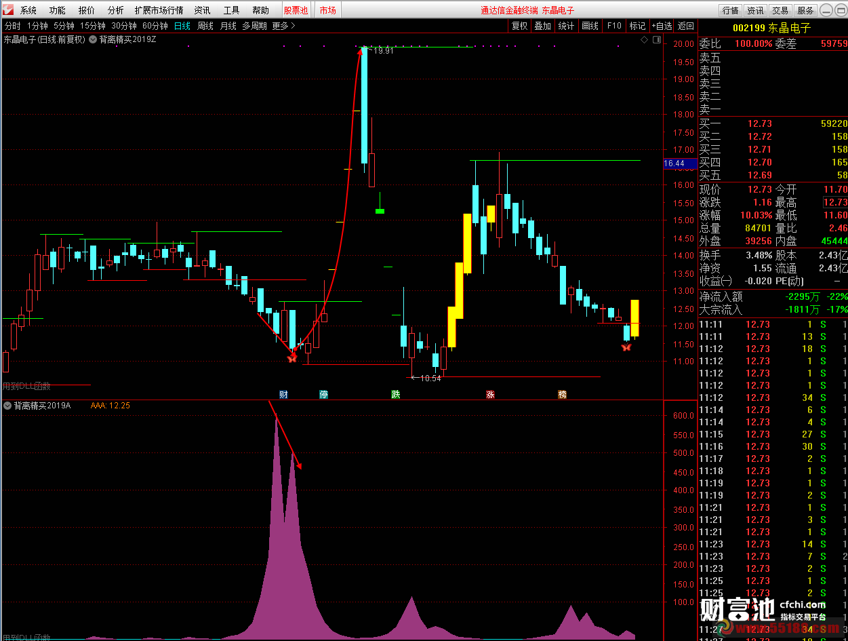Image resolution: width=848 pixels, height=641 pixels.
Task: Click the 资讯 button next to 交易
Action: 755,10
